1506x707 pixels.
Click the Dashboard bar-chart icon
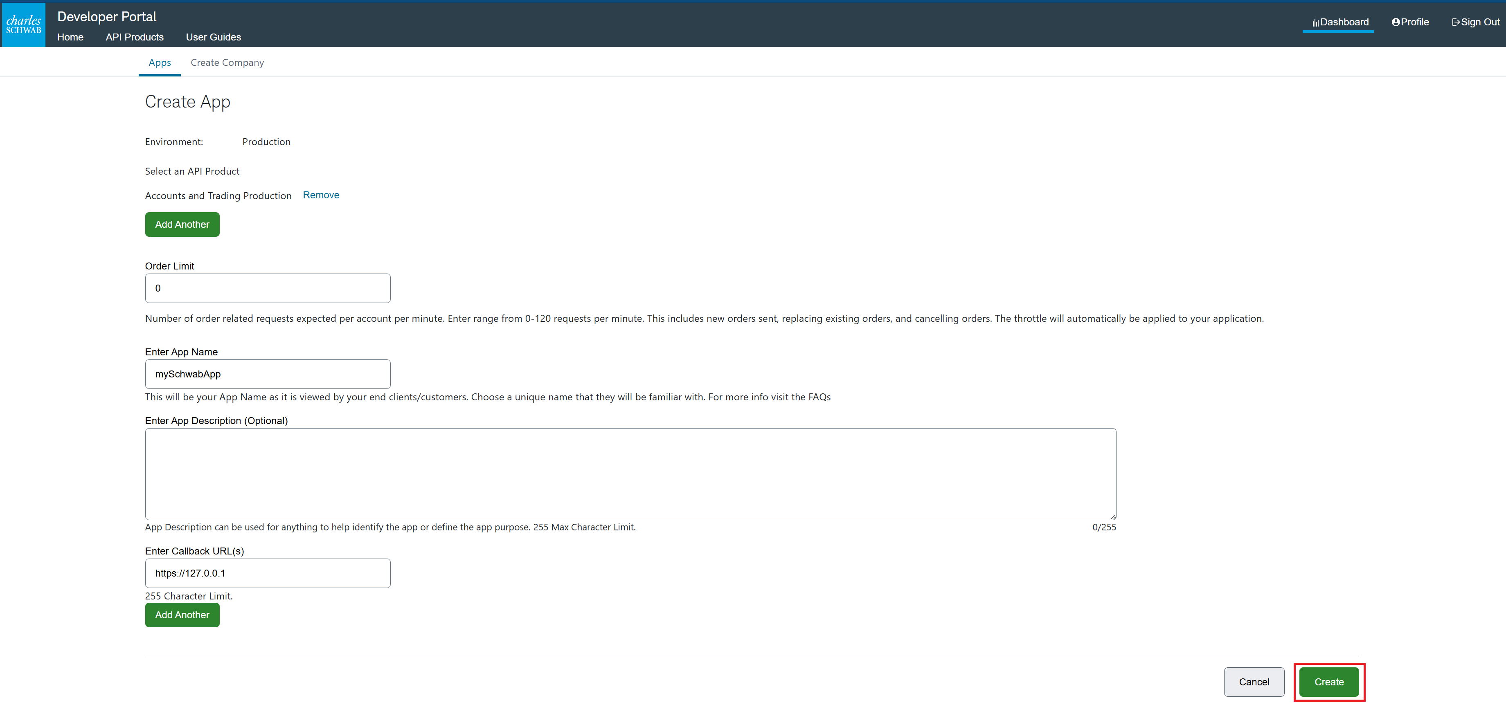click(x=1315, y=23)
